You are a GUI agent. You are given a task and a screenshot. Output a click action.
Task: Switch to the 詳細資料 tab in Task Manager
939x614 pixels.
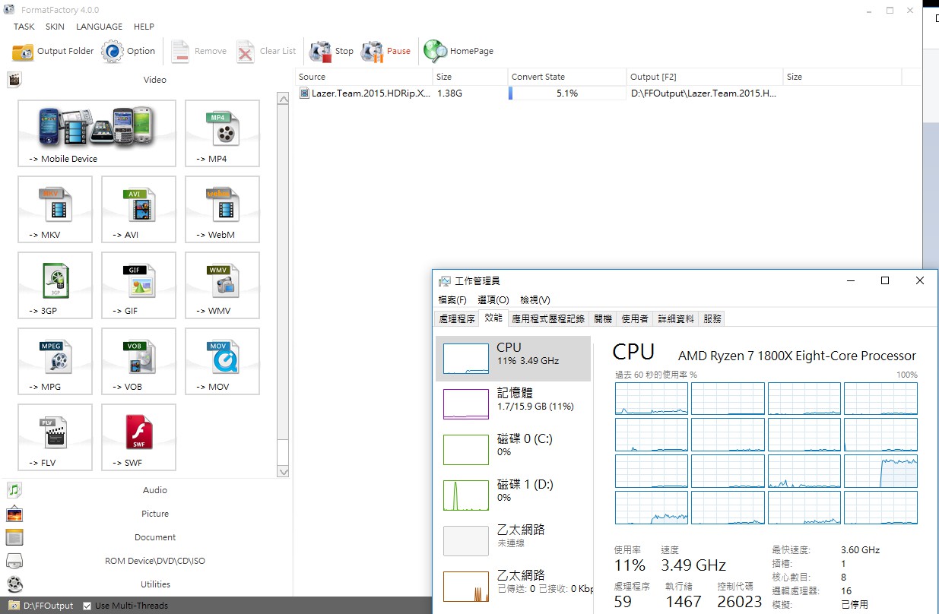[676, 319]
